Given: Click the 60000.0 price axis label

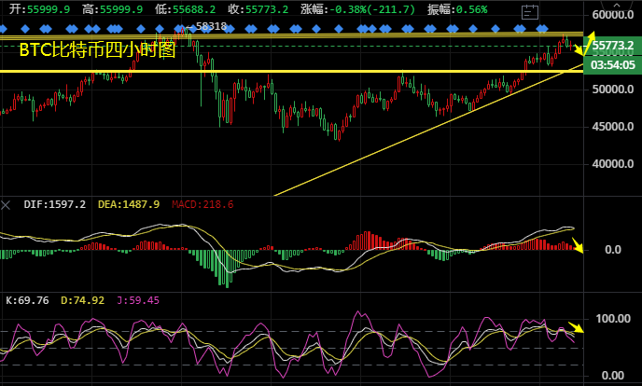Looking at the screenshot, I should (x=612, y=15).
